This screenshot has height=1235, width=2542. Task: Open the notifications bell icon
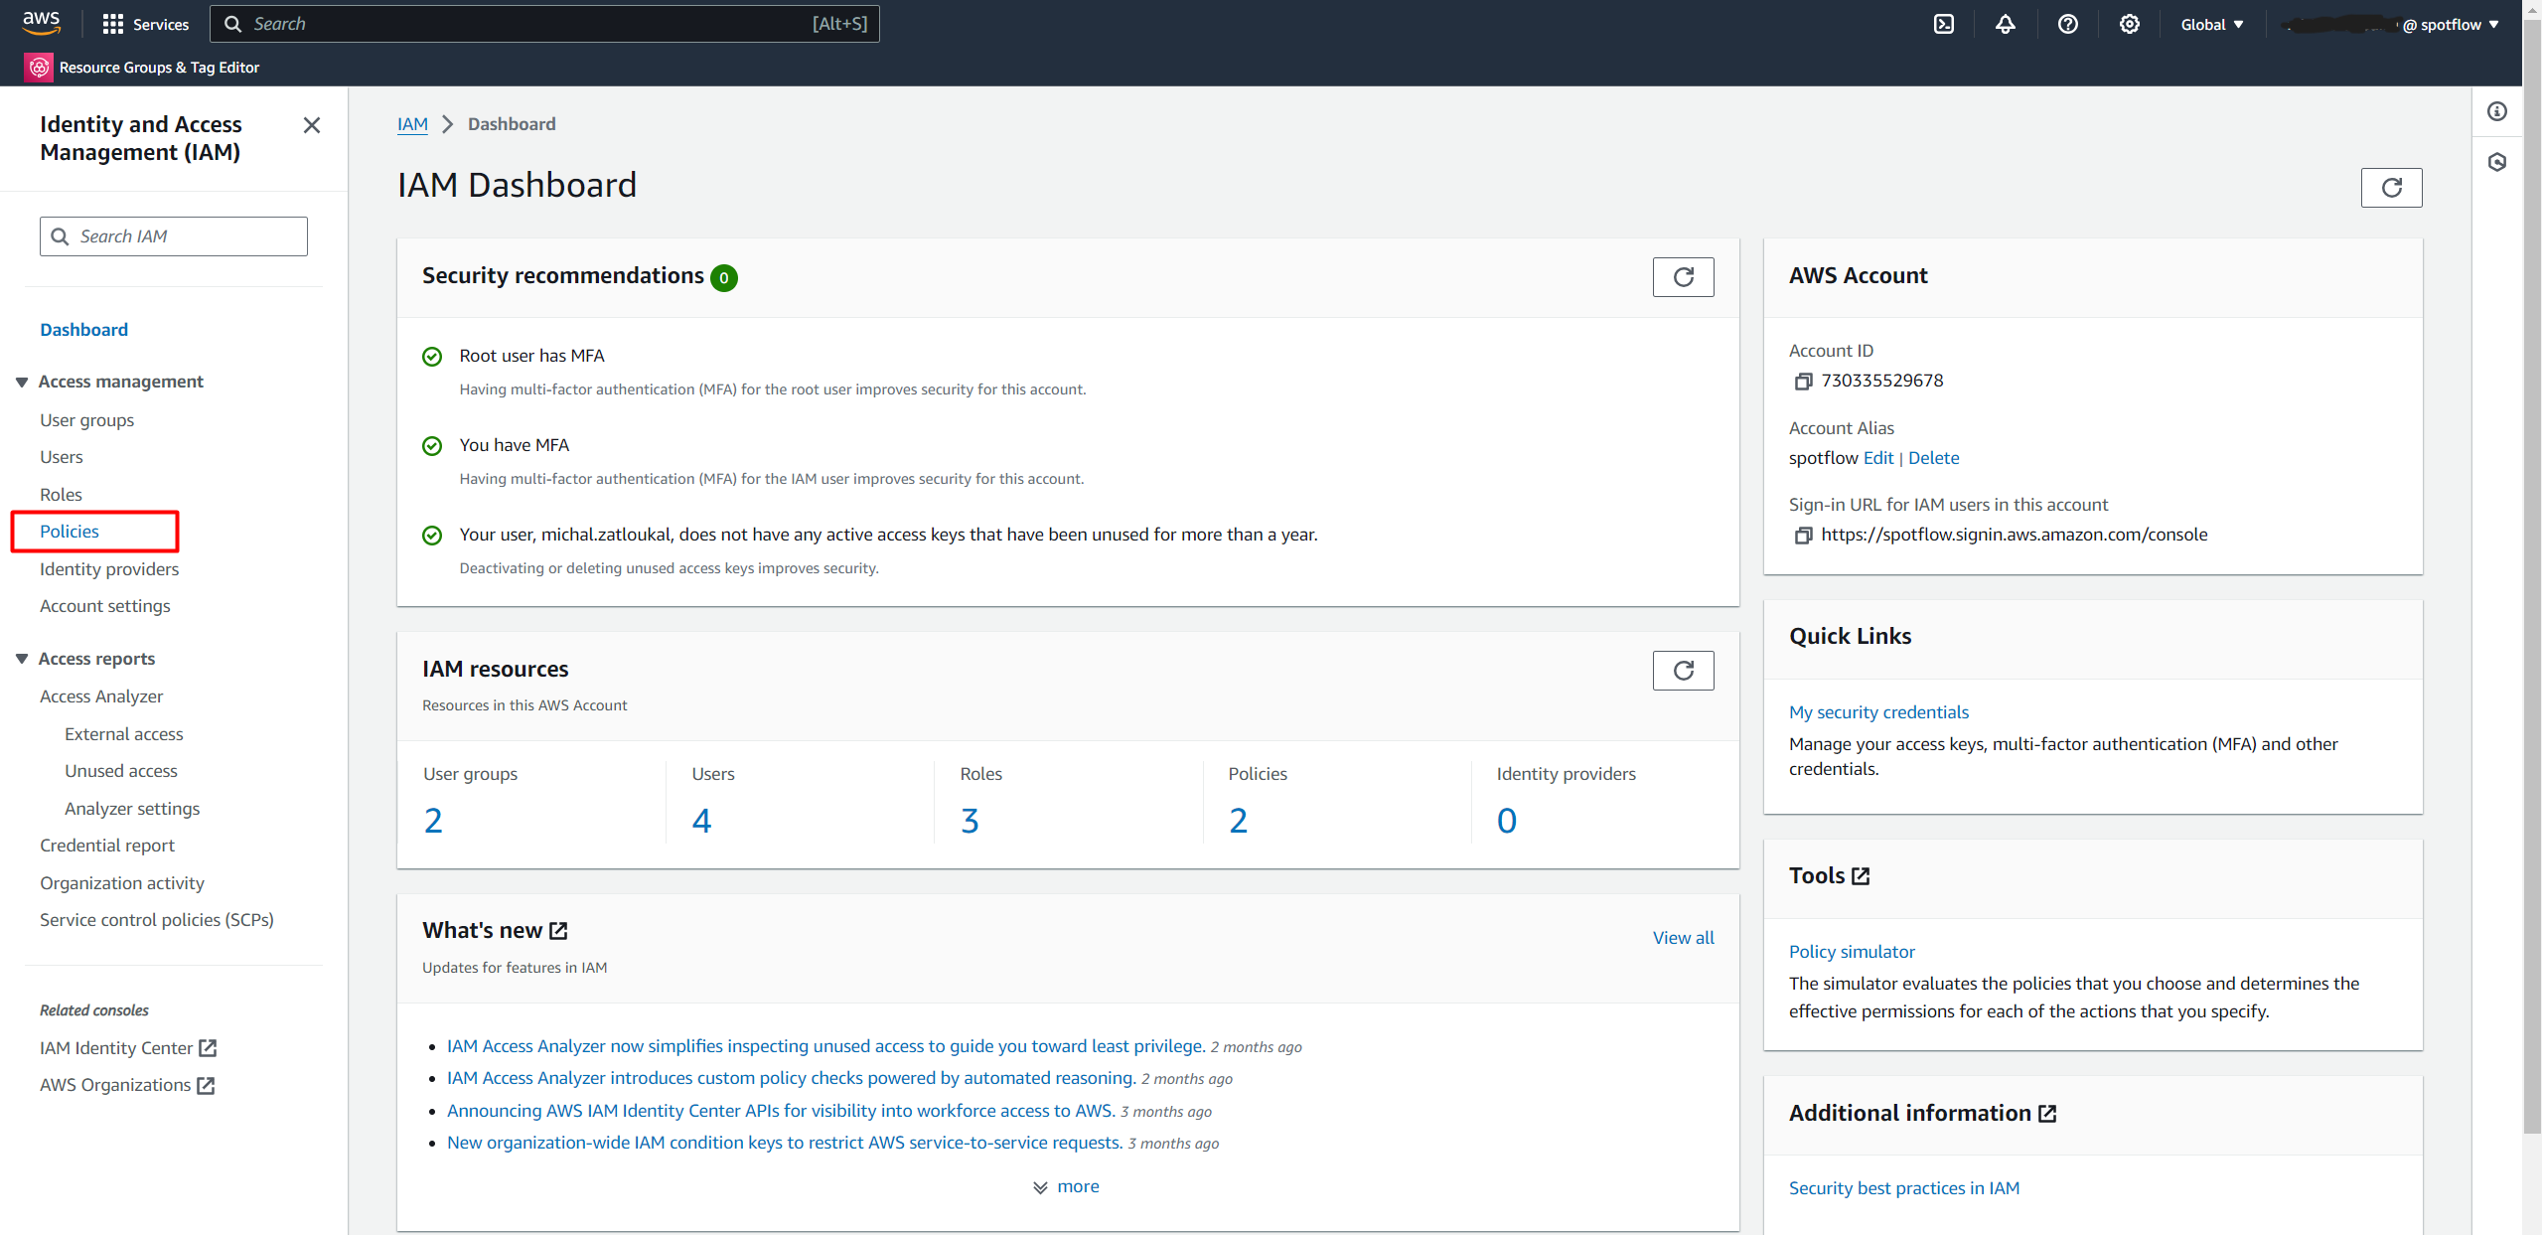pyautogui.click(x=2005, y=24)
